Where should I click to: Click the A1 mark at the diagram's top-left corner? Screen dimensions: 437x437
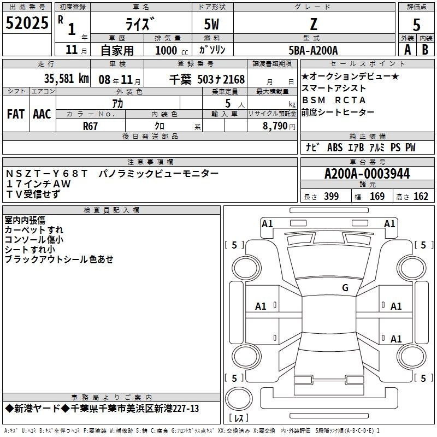267,223
